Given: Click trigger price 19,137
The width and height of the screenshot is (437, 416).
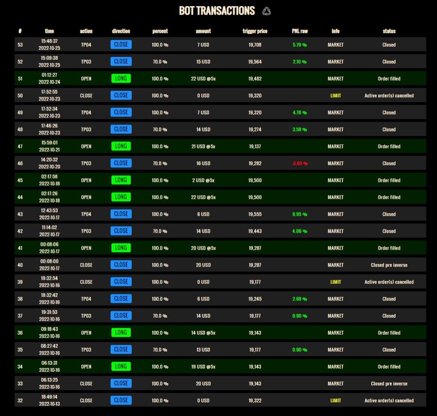Looking at the screenshot, I should pyautogui.click(x=255, y=147).
